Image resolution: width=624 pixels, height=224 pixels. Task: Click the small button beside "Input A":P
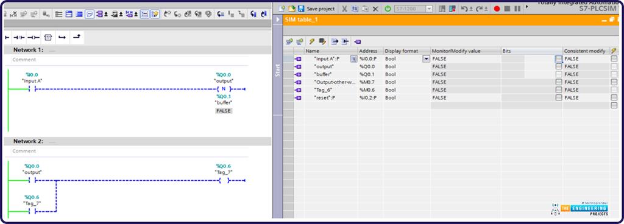pos(353,59)
